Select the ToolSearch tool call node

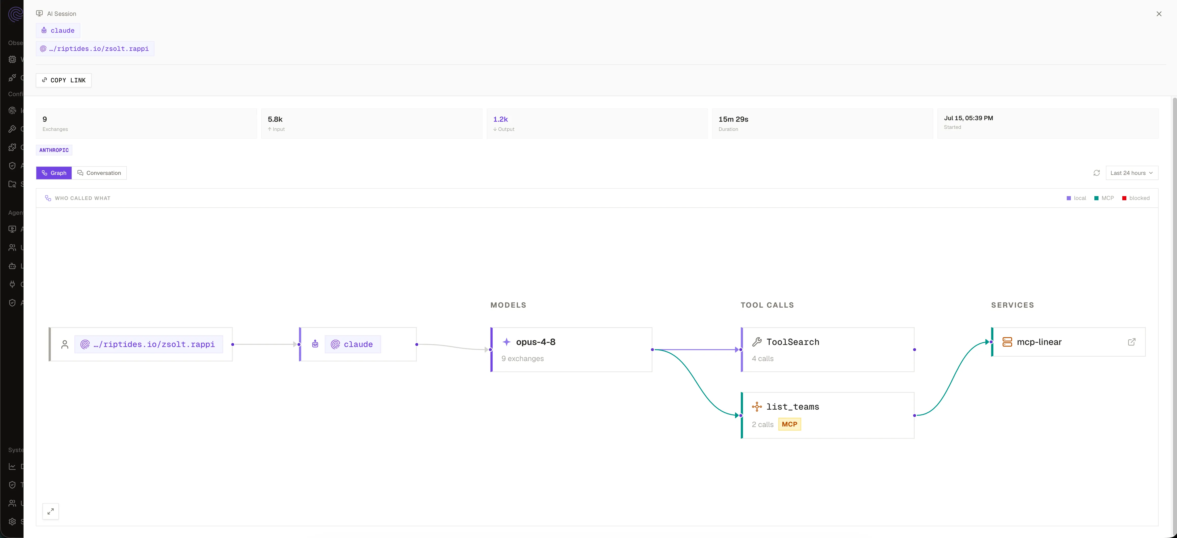tap(827, 350)
